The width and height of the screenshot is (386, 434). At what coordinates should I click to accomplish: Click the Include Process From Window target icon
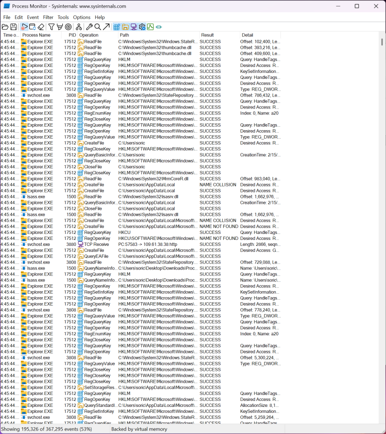click(x=68, y=27)
